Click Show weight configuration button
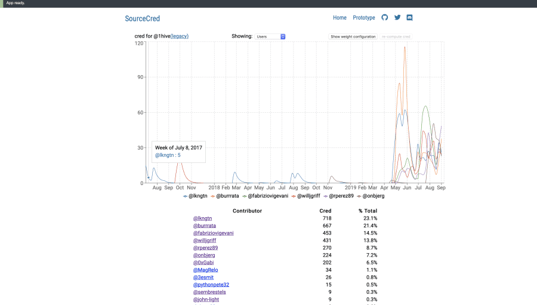The width and height of the screenshot is (537, 305). [x=353, y=36]
